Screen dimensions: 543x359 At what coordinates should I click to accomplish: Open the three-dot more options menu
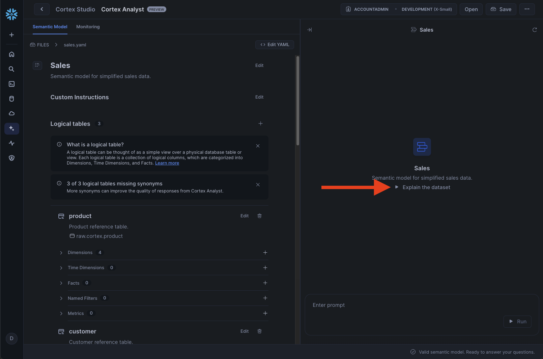point(527,9)
